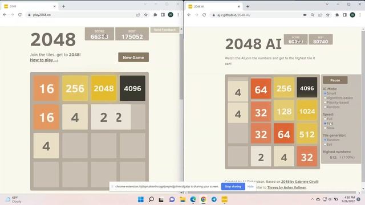365x205 pixels.
Task: Click Send Feedback
Action: tap(165, 30)
